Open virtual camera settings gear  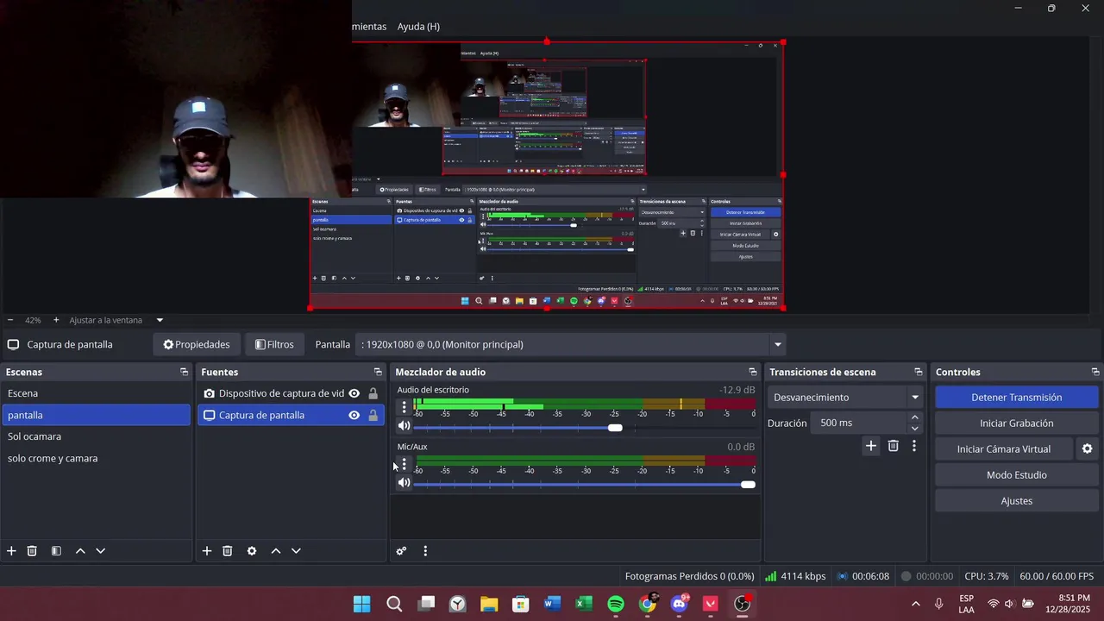(x=1087, y=449)
